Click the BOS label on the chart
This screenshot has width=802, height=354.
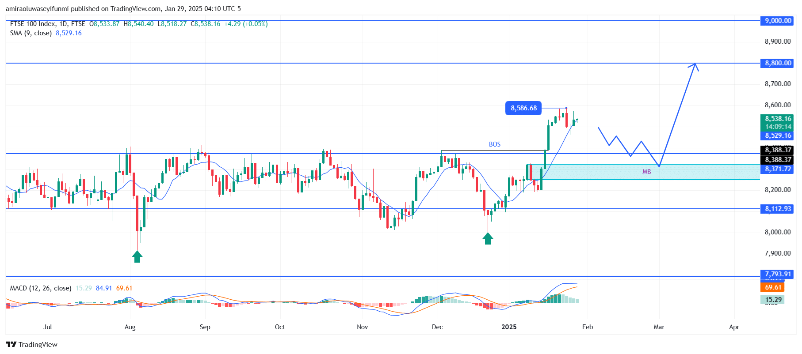point(495,144)
